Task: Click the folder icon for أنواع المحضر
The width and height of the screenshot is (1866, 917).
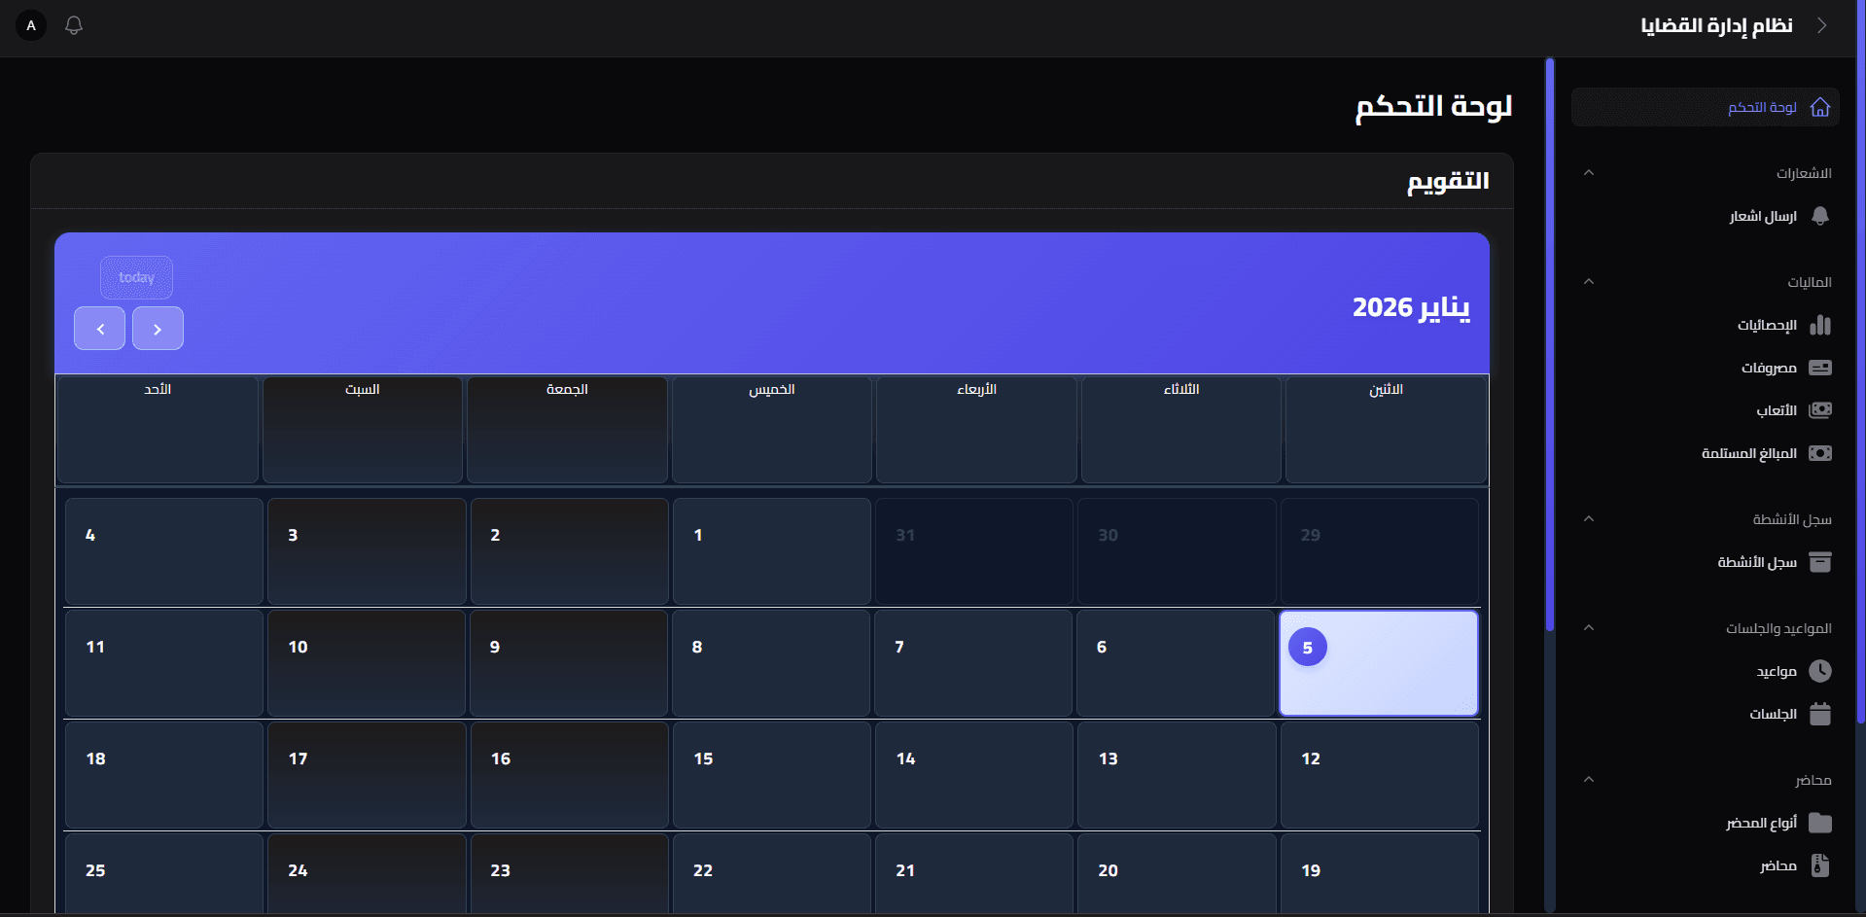Action: [x=1820, y=823]
